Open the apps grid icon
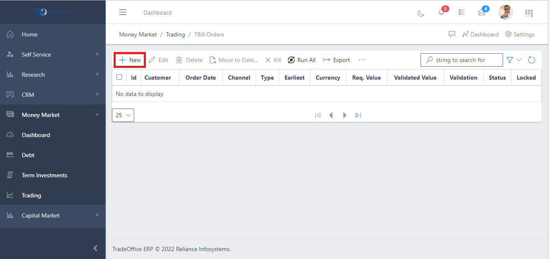The width and height of the screenshot is (550, 259). point(529,13)
